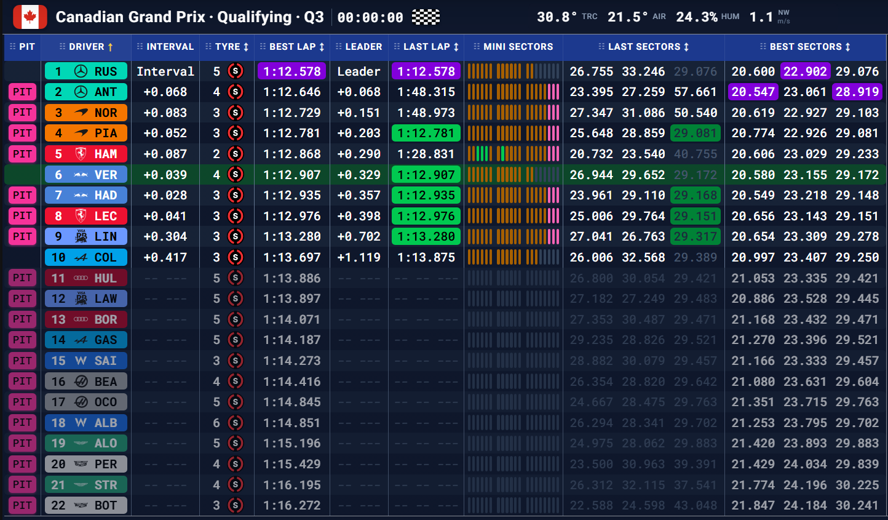Click the soft tyre icon in VER row
888x520 pixels.
235,175
